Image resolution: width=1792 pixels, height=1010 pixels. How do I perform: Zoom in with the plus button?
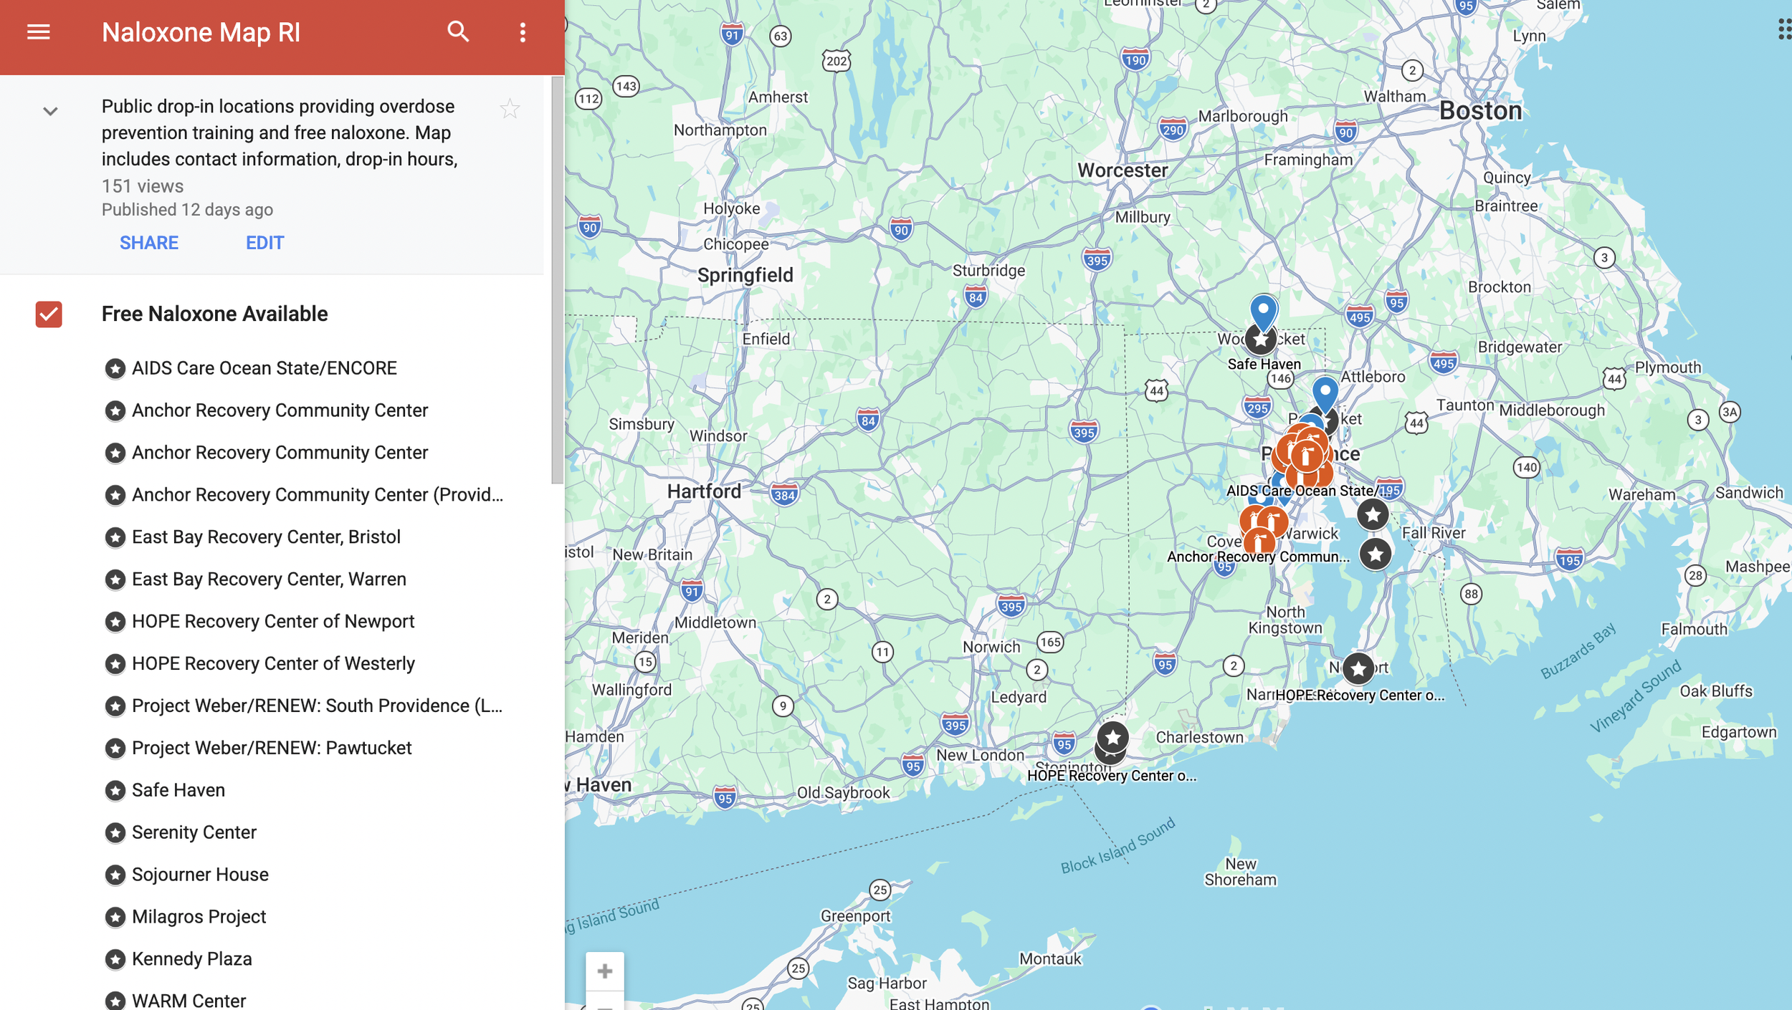605,971
